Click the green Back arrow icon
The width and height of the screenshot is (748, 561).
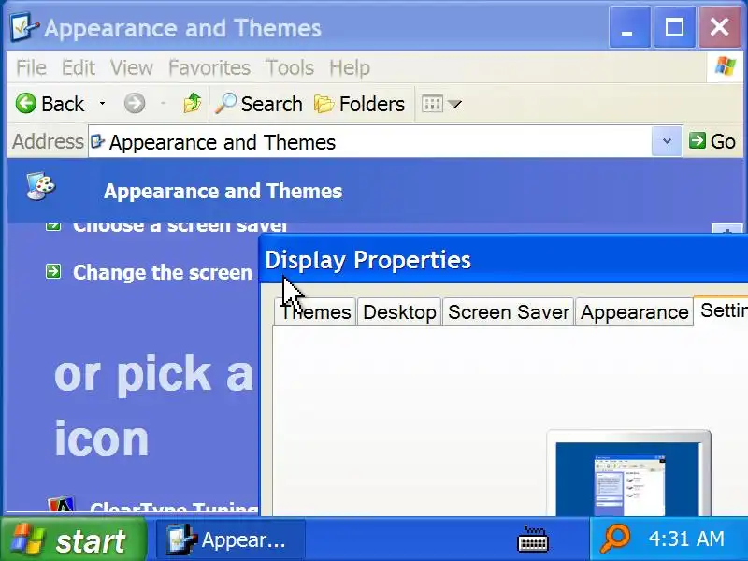point(26,103)
